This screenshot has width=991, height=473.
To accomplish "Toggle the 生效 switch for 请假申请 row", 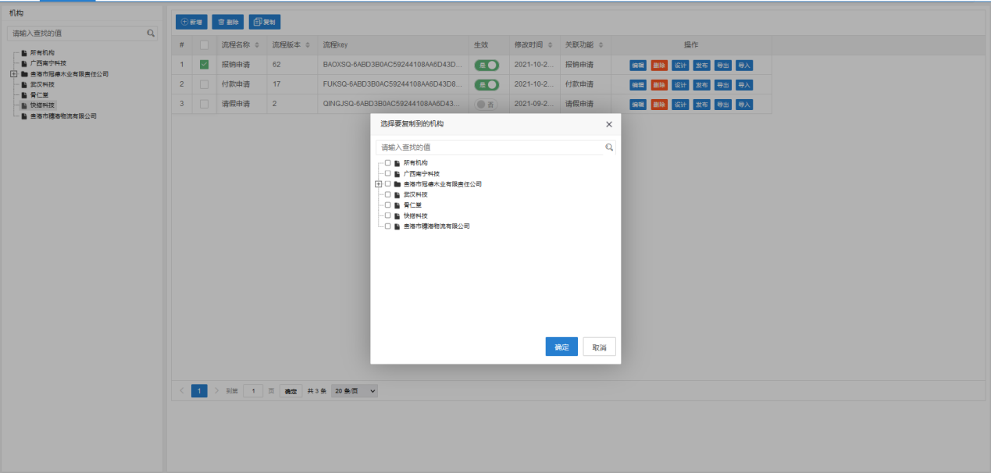I will pyautogui.click(x=486, y=105).
